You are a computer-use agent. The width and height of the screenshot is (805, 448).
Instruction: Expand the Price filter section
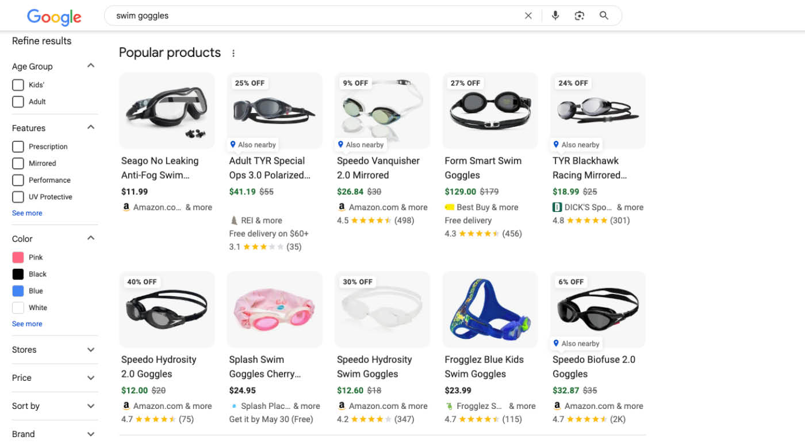90,377
